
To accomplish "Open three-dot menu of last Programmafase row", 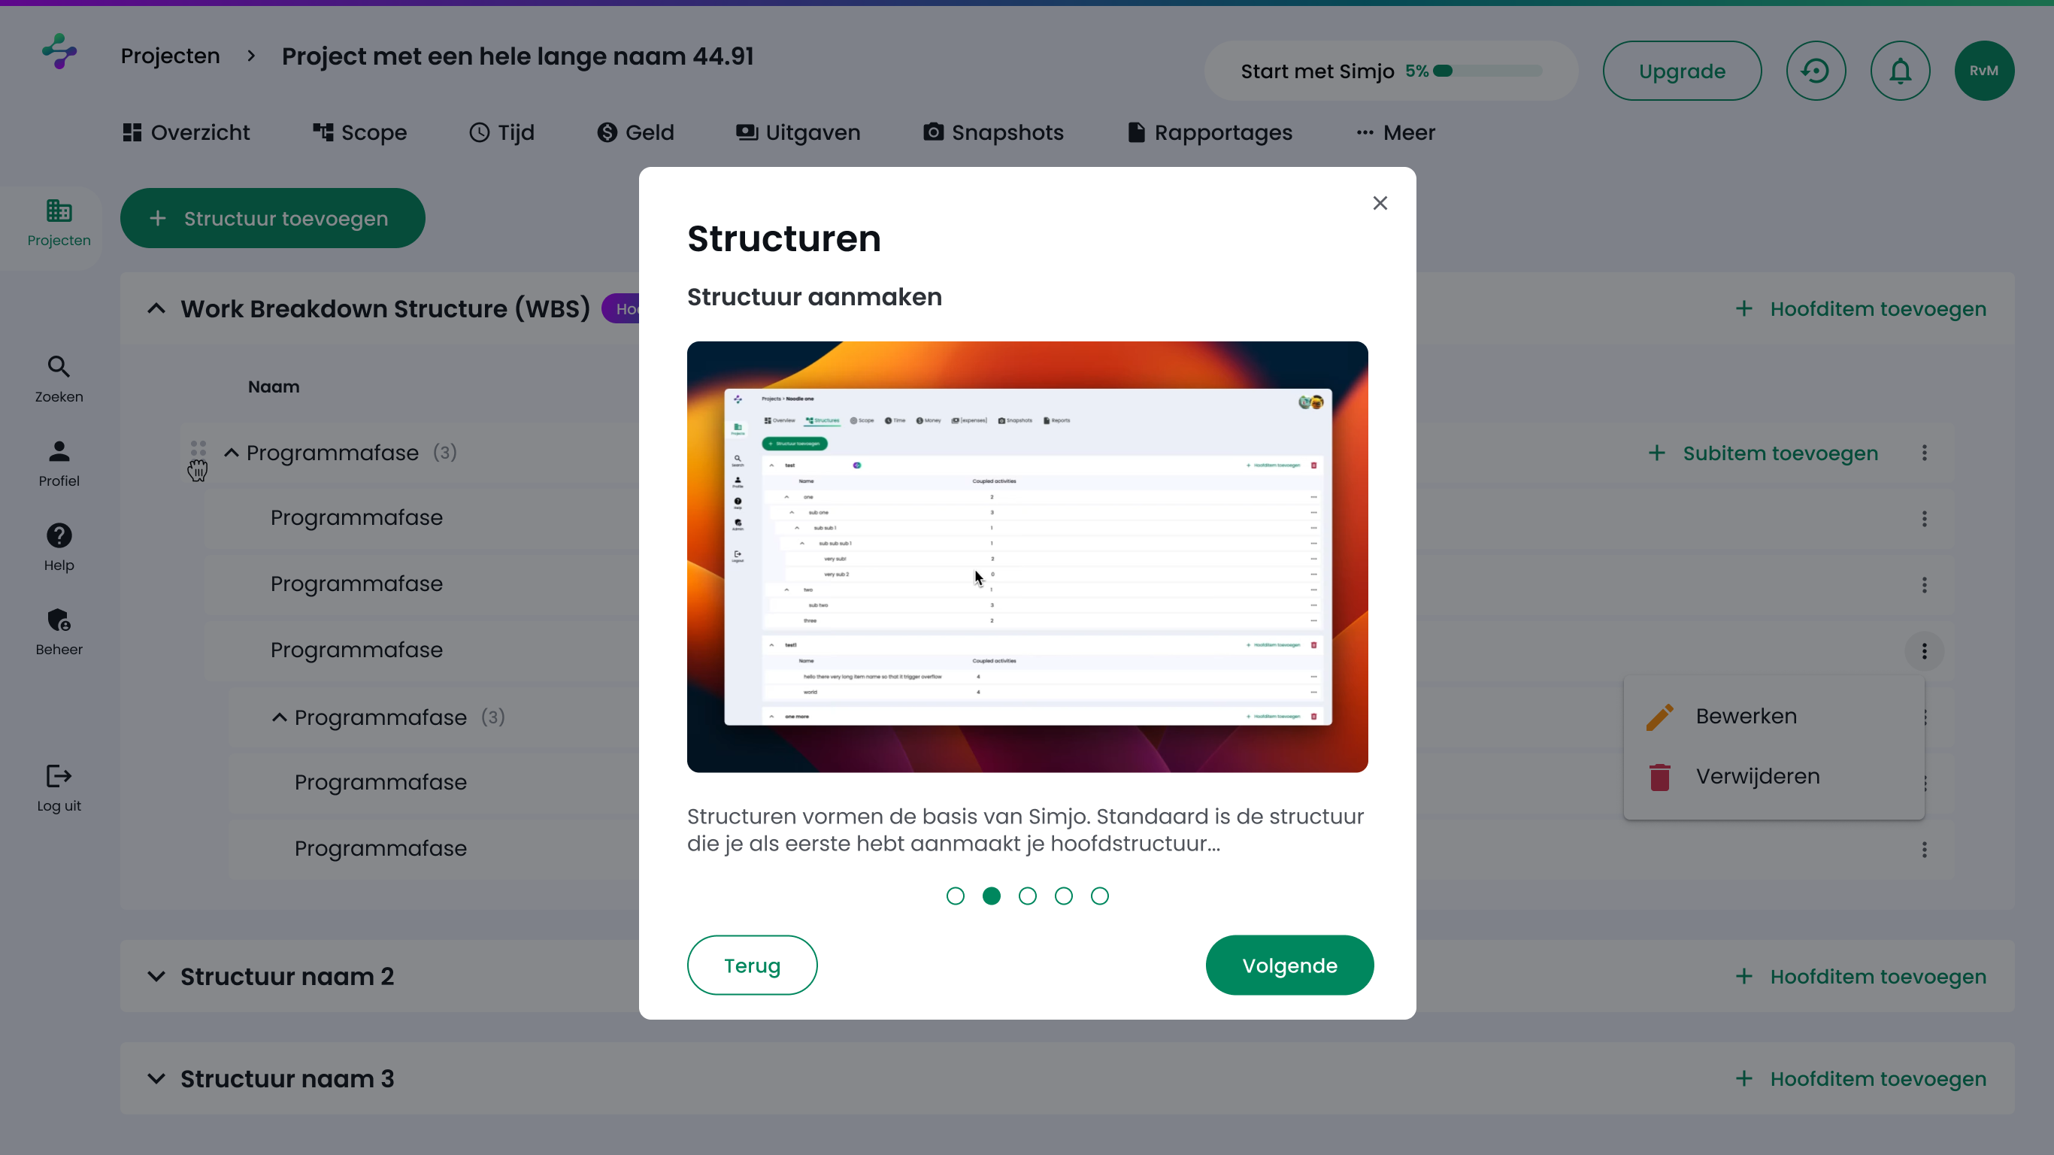I will click(x=1924, y=850).
